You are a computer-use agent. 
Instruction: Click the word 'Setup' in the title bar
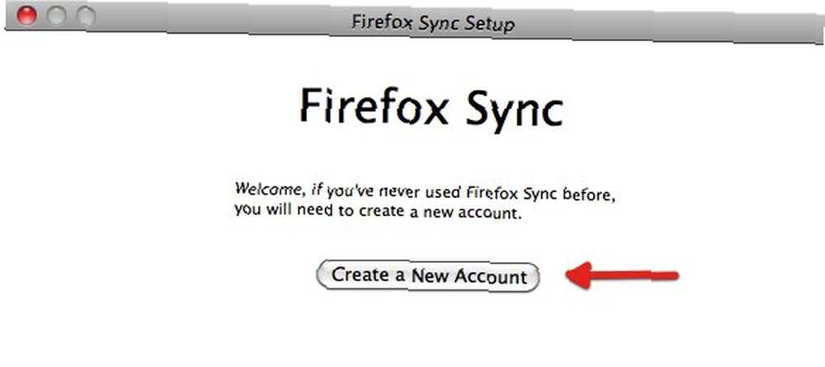coord(491,26)
